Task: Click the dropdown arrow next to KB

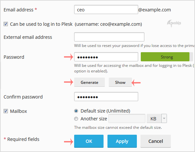Action: point(164,119)
